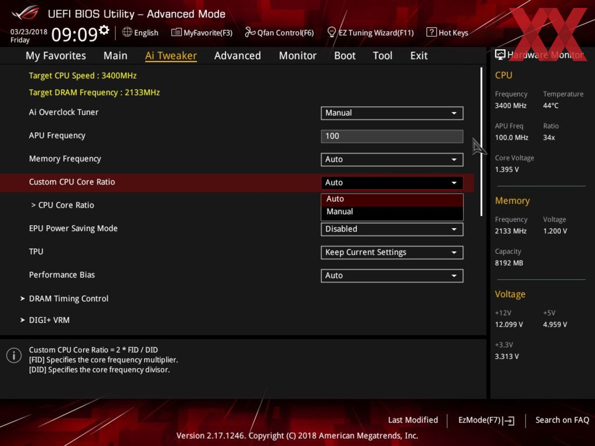Open the EPU Power Saving Mode dropdown

tap(392, 229)
